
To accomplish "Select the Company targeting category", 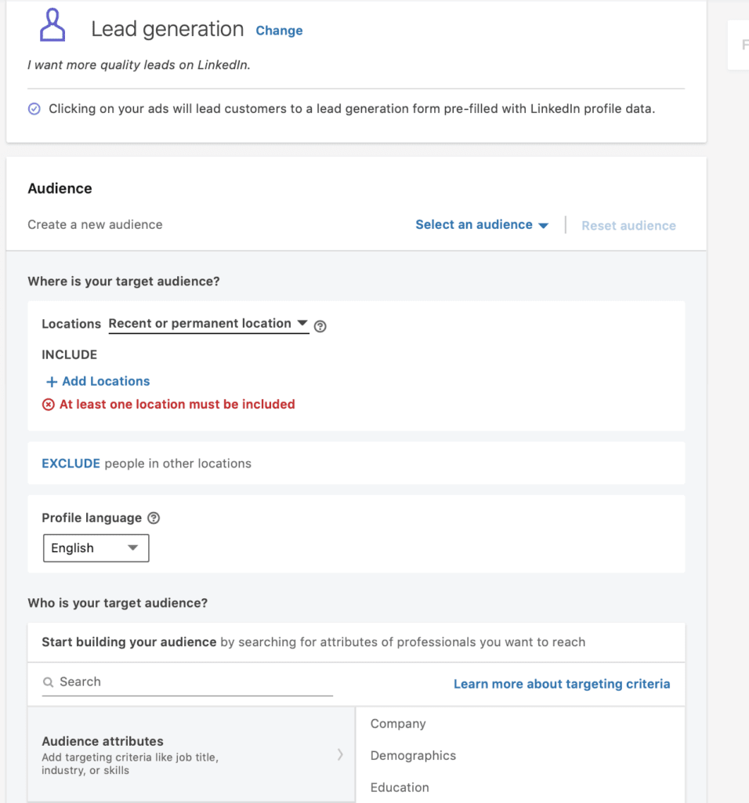I will tap(398, 724).
